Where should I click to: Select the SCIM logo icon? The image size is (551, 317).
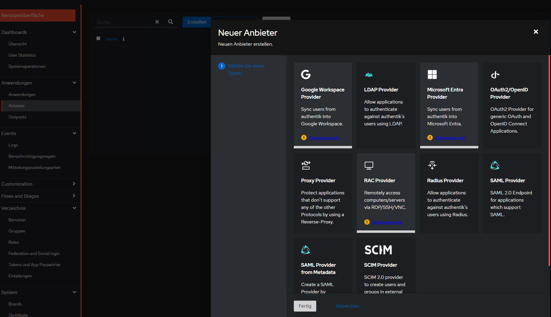pos(378,250)
